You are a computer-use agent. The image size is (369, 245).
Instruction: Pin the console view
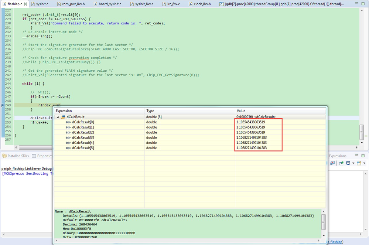click(341, 163)
